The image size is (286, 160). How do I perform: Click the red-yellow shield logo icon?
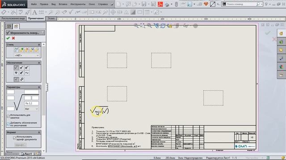pos(206,4)
